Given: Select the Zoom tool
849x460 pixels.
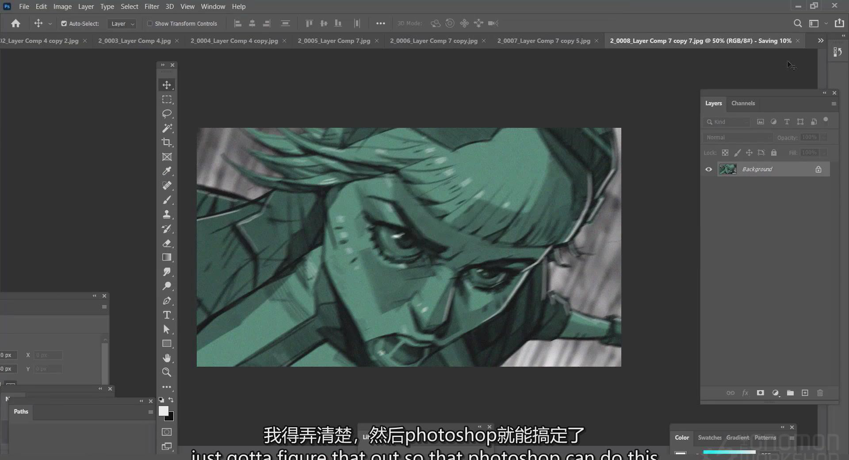Looking at the screenshot, I should (x=167, y=372).
